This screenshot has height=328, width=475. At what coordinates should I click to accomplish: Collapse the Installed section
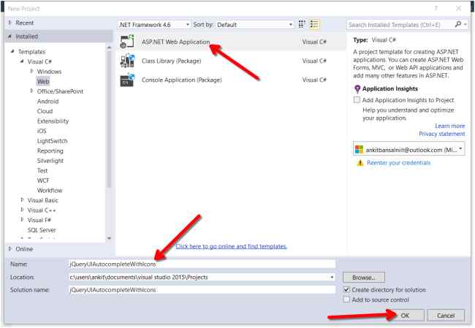10,37
